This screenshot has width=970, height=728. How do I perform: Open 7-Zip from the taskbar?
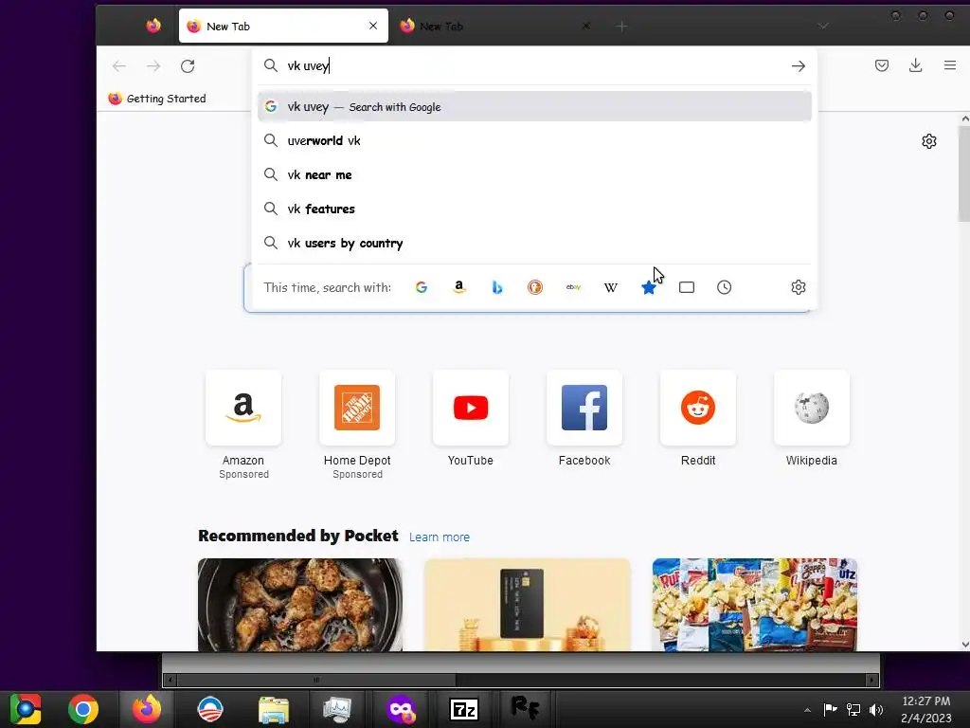pyautogui.click(x=464, y=709)
